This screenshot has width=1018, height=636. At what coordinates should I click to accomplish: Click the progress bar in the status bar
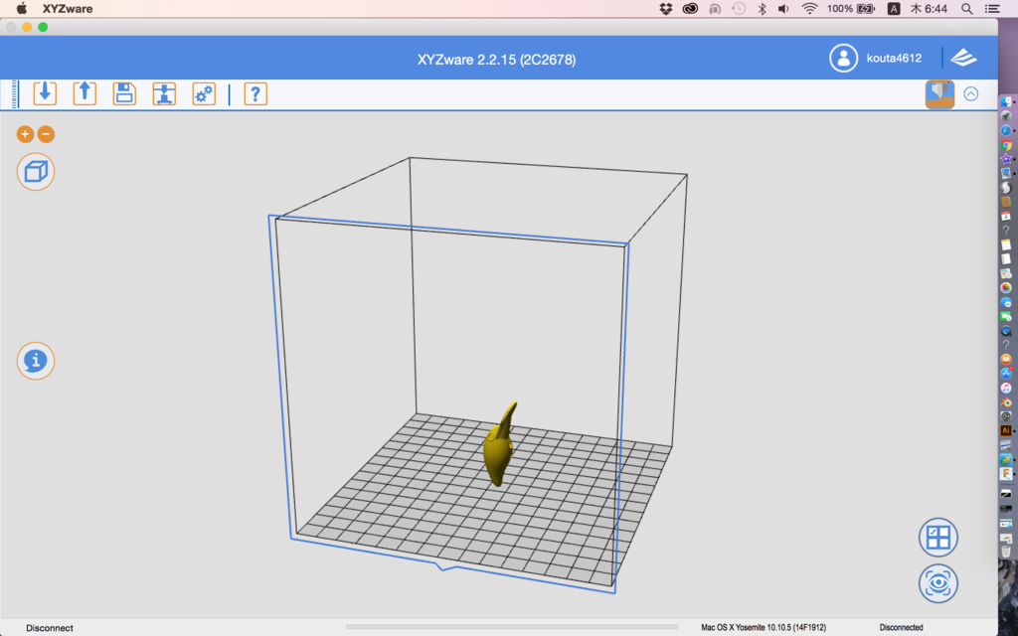click(x=512, y=627)
